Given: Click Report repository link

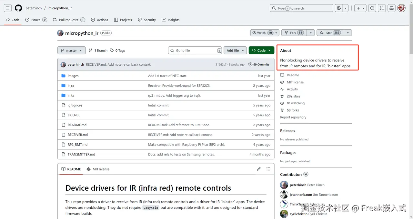Looking at the screenshot, I should click(293, 117).
